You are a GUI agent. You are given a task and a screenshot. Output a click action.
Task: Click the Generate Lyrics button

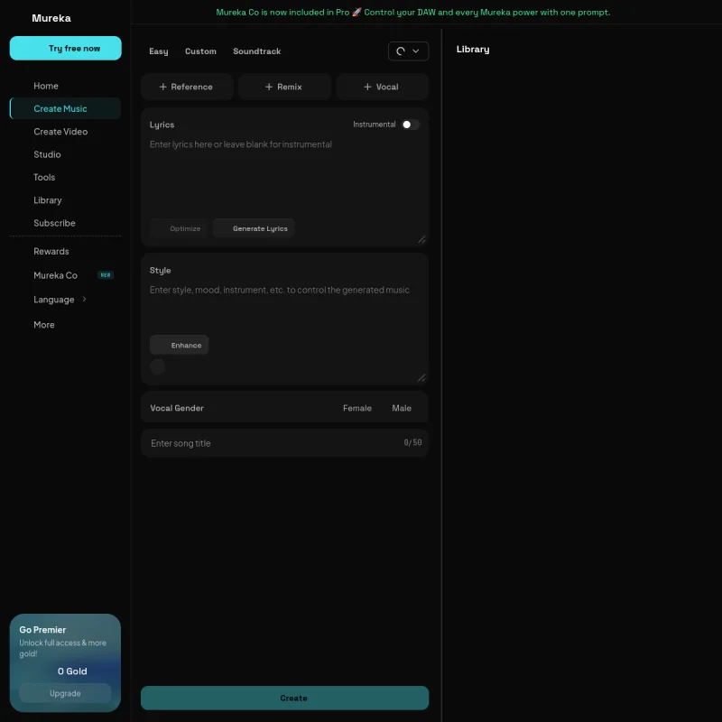pyautogui.click(x=254, y=228)
